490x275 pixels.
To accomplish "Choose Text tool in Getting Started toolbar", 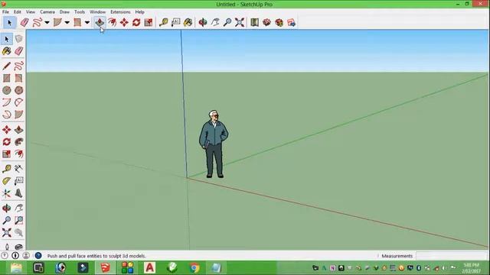I will tap(175, 22).
